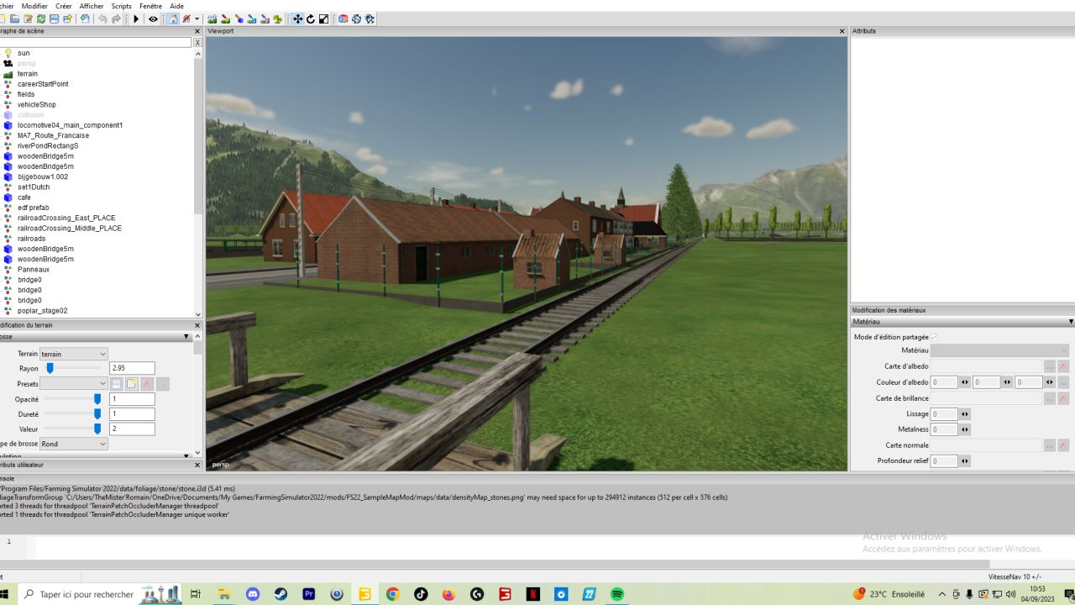Screen dimensions: 1075x605
Task: Select the red terrain paint mode icon
Action: 225,18
